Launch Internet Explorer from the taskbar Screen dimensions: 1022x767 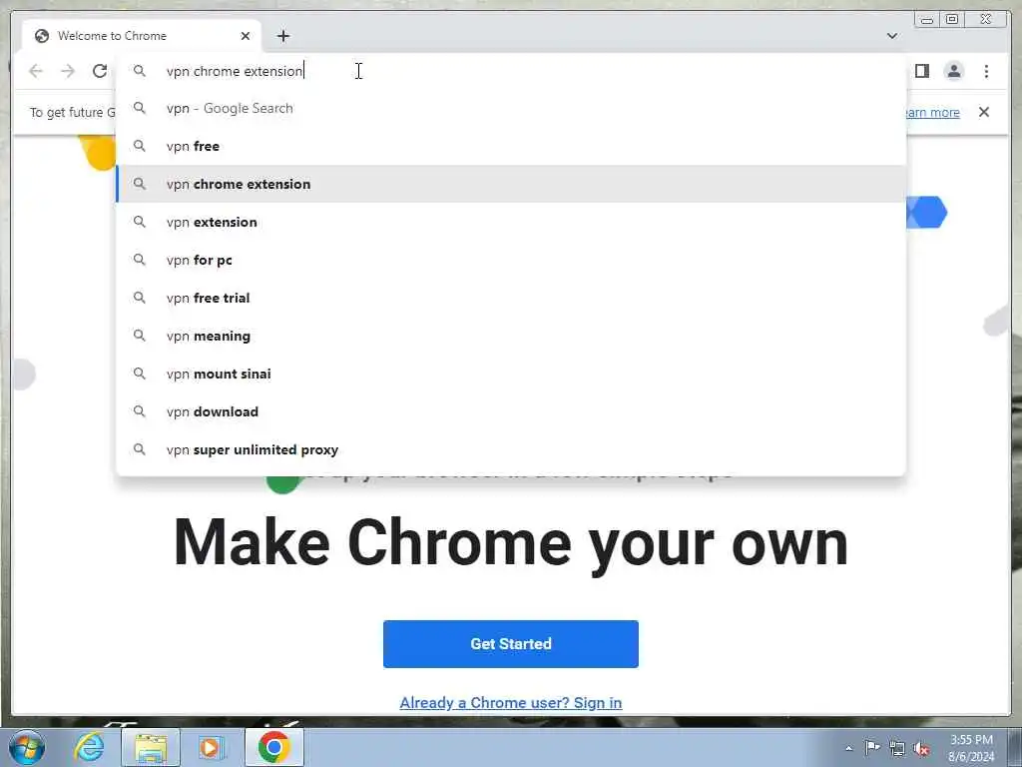[x=89, y=747]
